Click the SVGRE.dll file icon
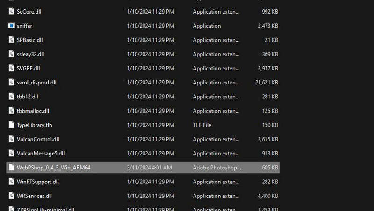 click(x=12, y=68)
